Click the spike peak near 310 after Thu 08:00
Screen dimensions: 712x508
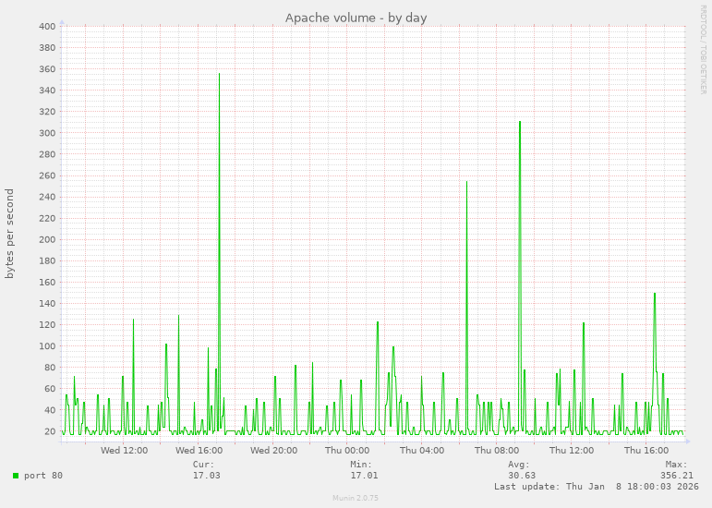pyautogui.click(x=520, y=122)
